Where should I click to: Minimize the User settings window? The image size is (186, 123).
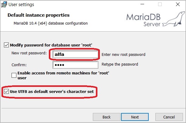[142, 4]
